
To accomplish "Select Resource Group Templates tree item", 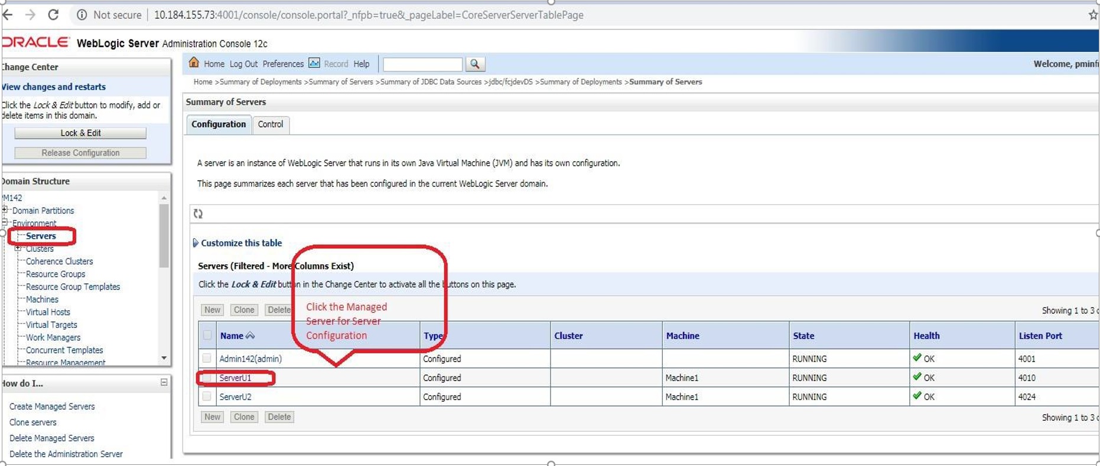I will (73, 287).
